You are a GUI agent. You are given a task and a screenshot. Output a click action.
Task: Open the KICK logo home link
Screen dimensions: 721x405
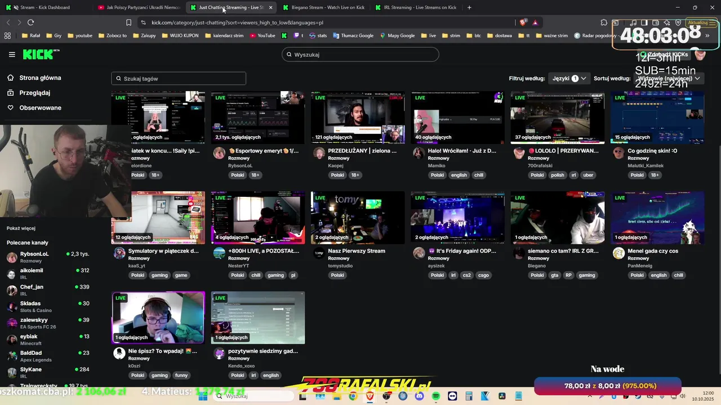coord(41,54)
